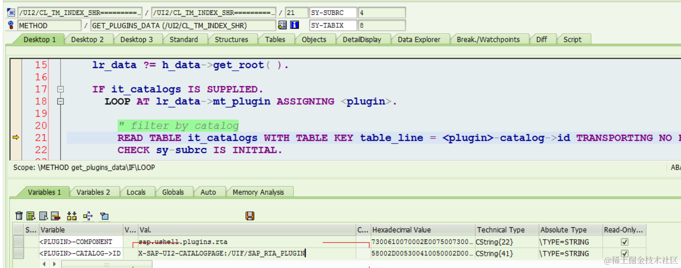Select the Variables 1 tab
This screenshot has width=681, height=268.
(44, 192)
